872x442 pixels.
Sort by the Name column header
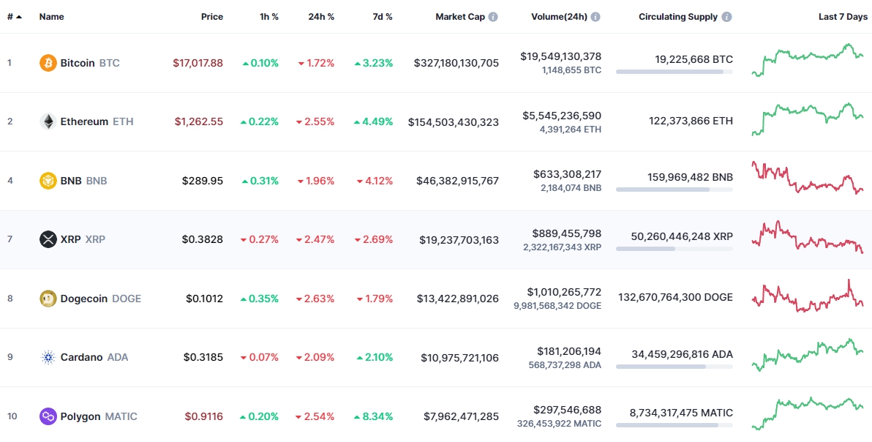pyautogui.click(x=51, y=17)
